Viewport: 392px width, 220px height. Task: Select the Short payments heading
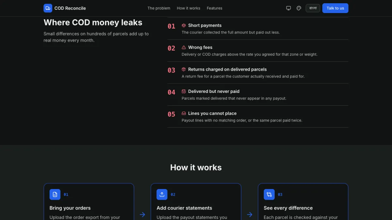point(205,25)
